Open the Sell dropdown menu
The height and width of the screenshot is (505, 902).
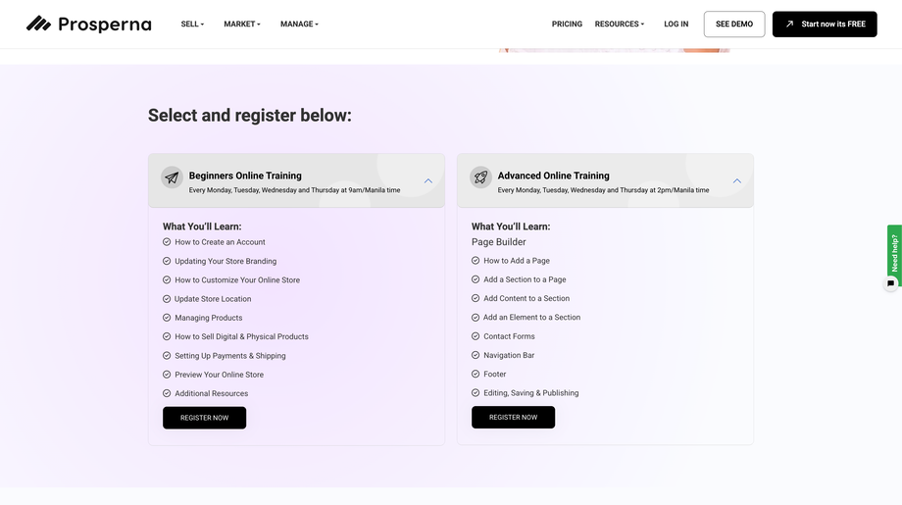click(x=192, y=24)
